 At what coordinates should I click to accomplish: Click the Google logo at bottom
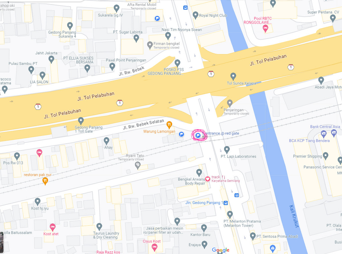[220, 250]
